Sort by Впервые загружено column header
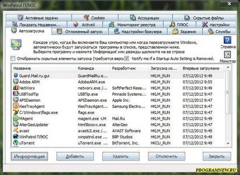 point(202,68)
